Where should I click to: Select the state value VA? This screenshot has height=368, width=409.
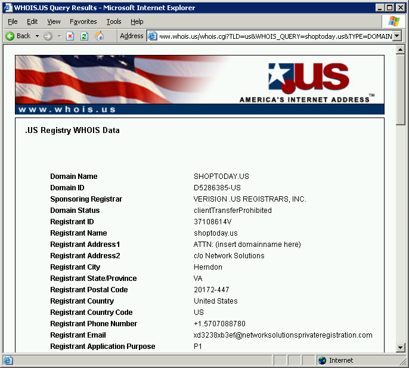198,279
